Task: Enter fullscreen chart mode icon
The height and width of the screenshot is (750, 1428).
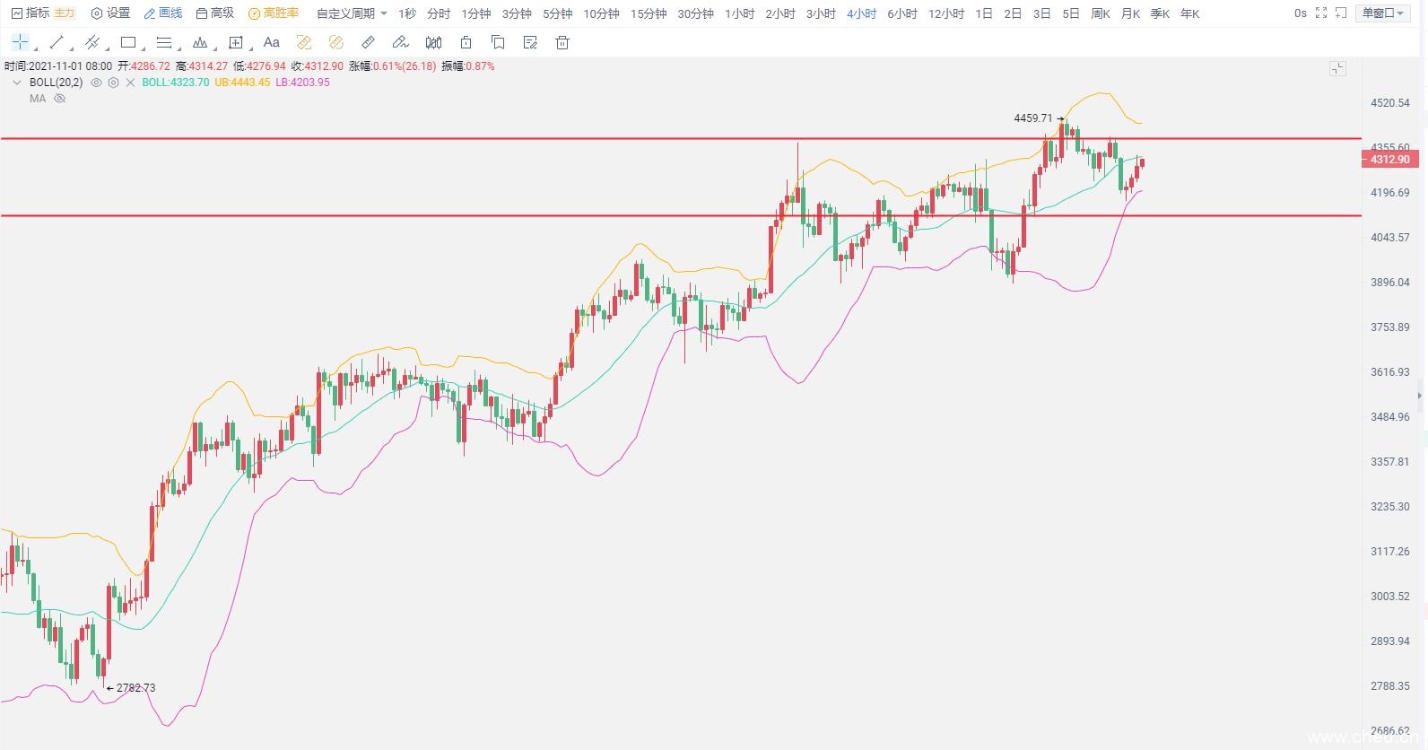Action: (1320, 13)
